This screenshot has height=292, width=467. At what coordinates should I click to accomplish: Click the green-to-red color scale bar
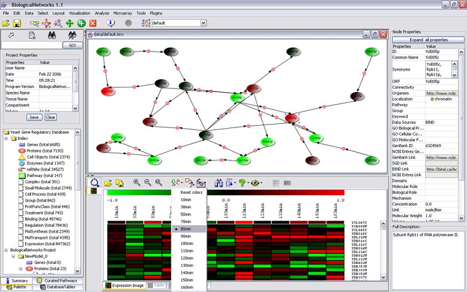coord(226,192)
